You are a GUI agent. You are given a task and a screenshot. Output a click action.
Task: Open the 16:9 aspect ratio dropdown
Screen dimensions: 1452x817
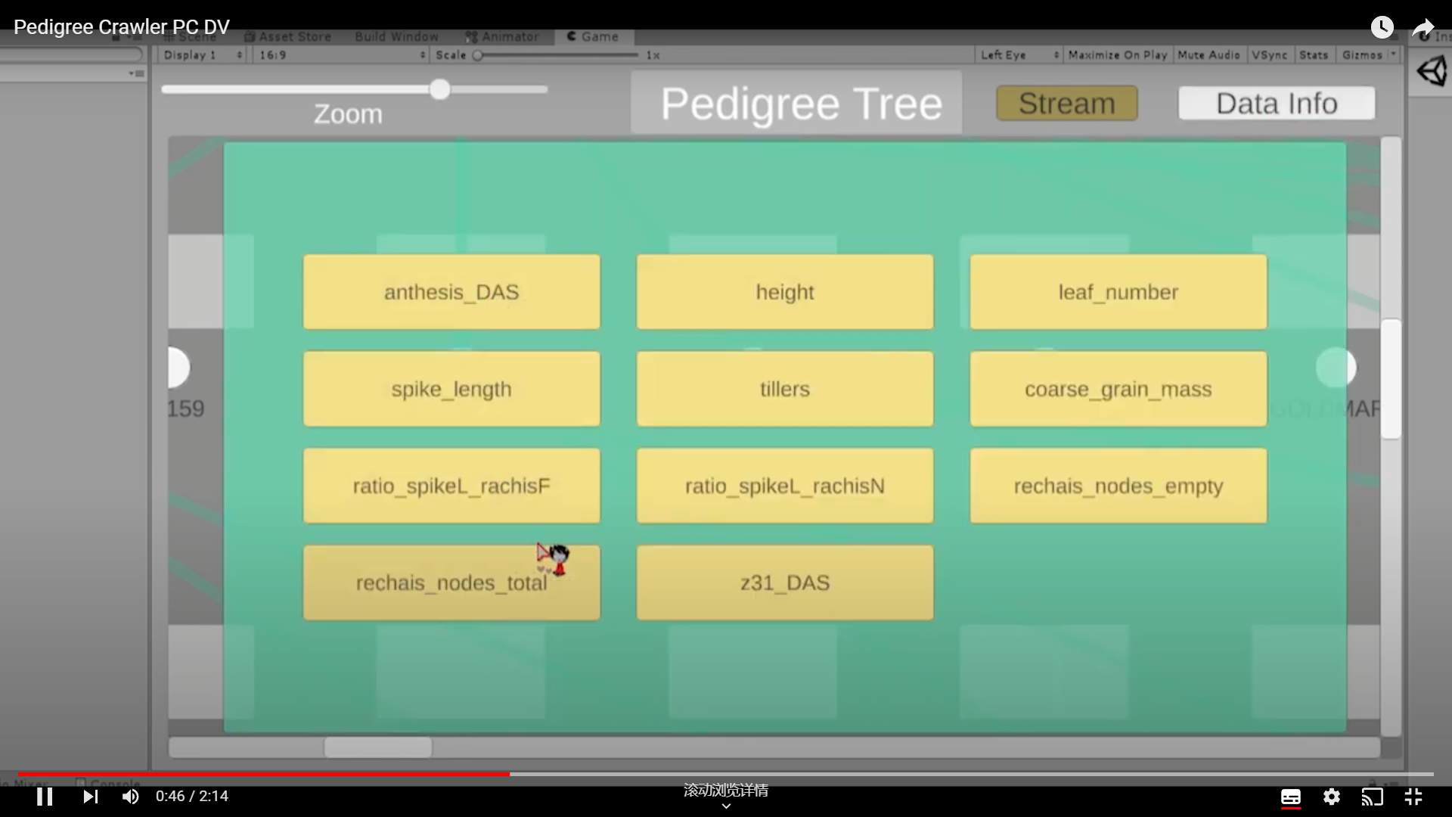pyautogui.click(x=342, y=55)
